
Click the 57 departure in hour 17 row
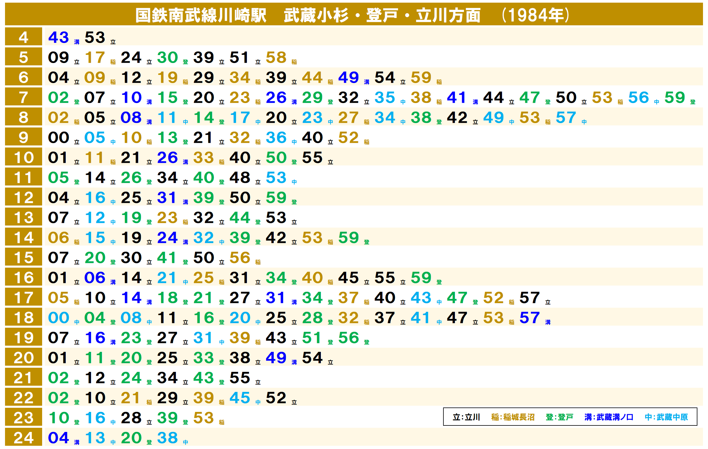530,298
